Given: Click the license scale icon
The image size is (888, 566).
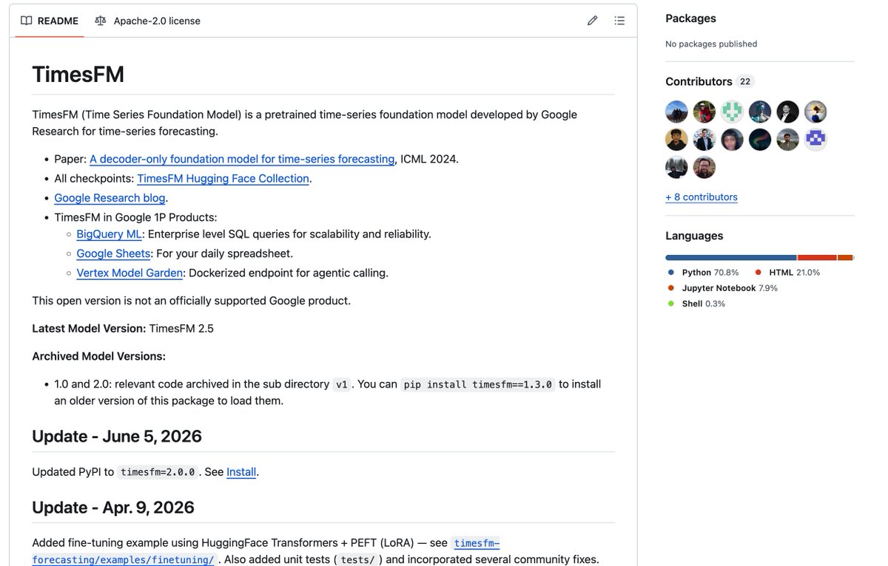Looking at the screenshot, I should tap(101, 21).
